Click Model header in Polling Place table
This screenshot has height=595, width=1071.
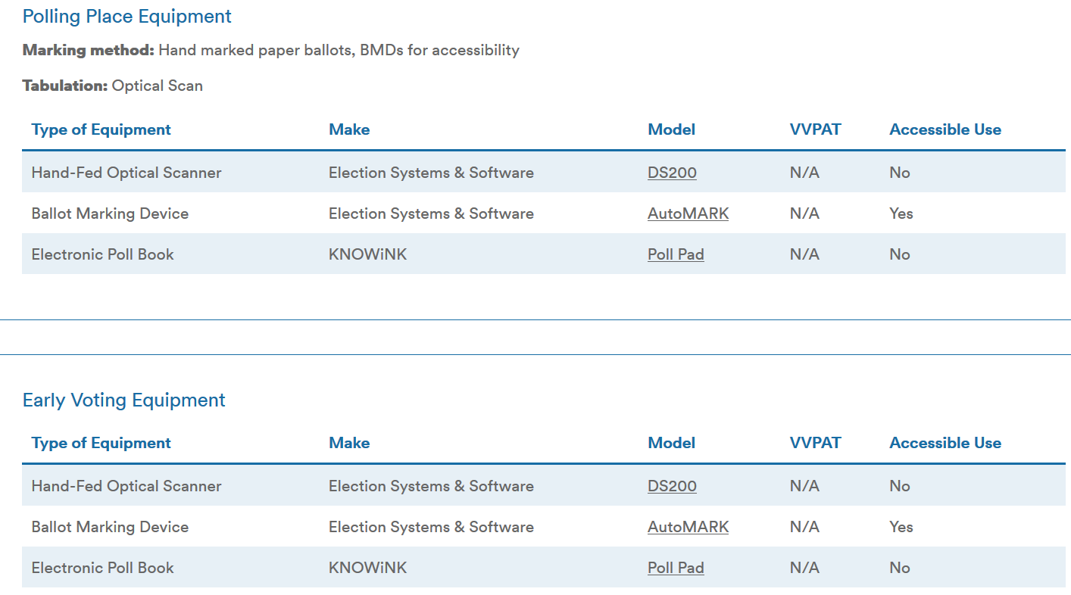click(672, 129)
